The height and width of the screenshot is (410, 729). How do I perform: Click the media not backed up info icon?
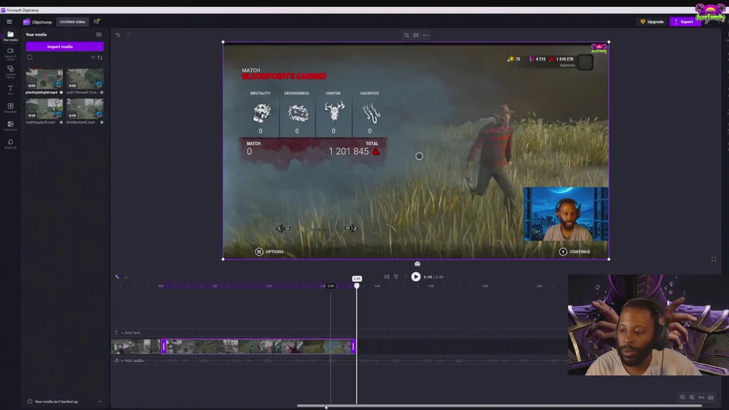(30, 401)
